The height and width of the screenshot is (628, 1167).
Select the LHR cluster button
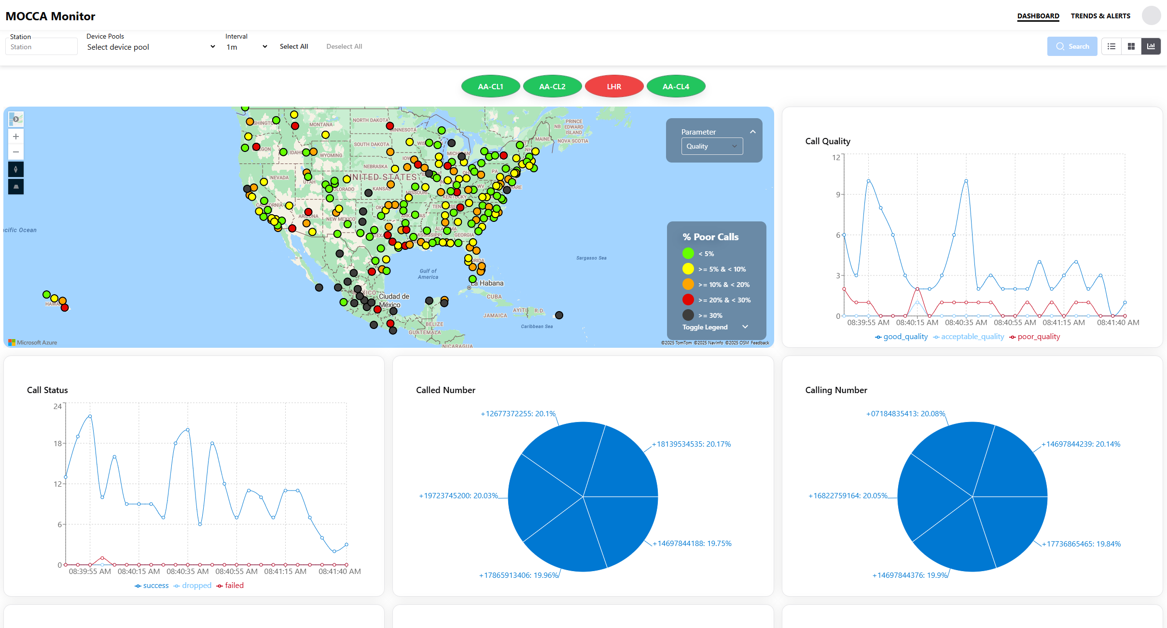(613, 86)
